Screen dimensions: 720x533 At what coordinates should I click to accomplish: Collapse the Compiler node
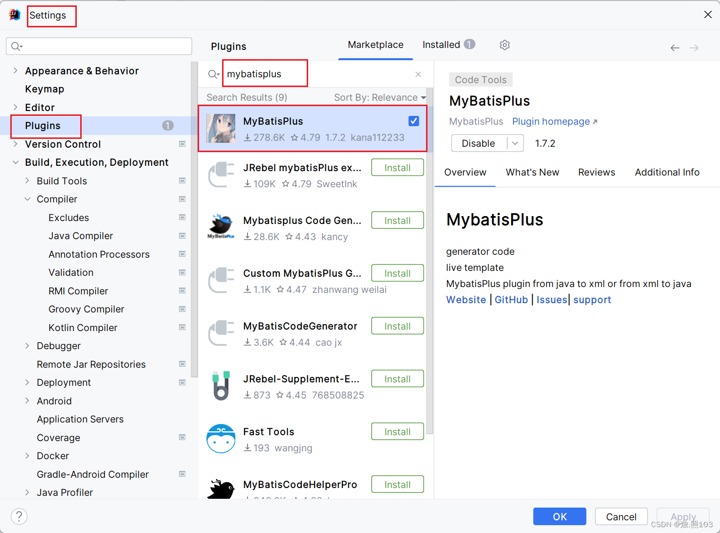(x=27, y=199)
